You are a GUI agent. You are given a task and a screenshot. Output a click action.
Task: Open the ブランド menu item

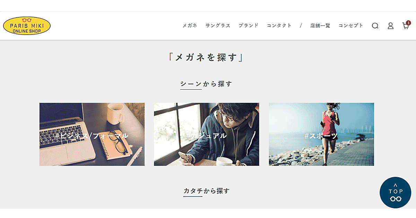point(249,26)
